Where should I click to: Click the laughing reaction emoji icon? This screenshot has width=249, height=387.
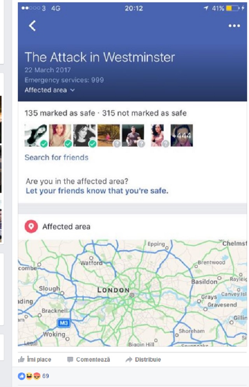29,376
